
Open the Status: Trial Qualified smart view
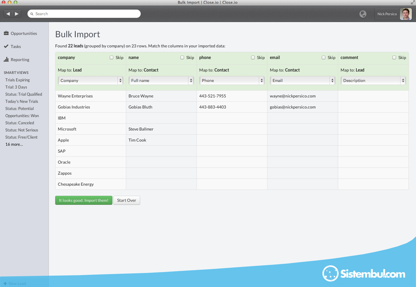pyautogui.click(x=24, y=94)
